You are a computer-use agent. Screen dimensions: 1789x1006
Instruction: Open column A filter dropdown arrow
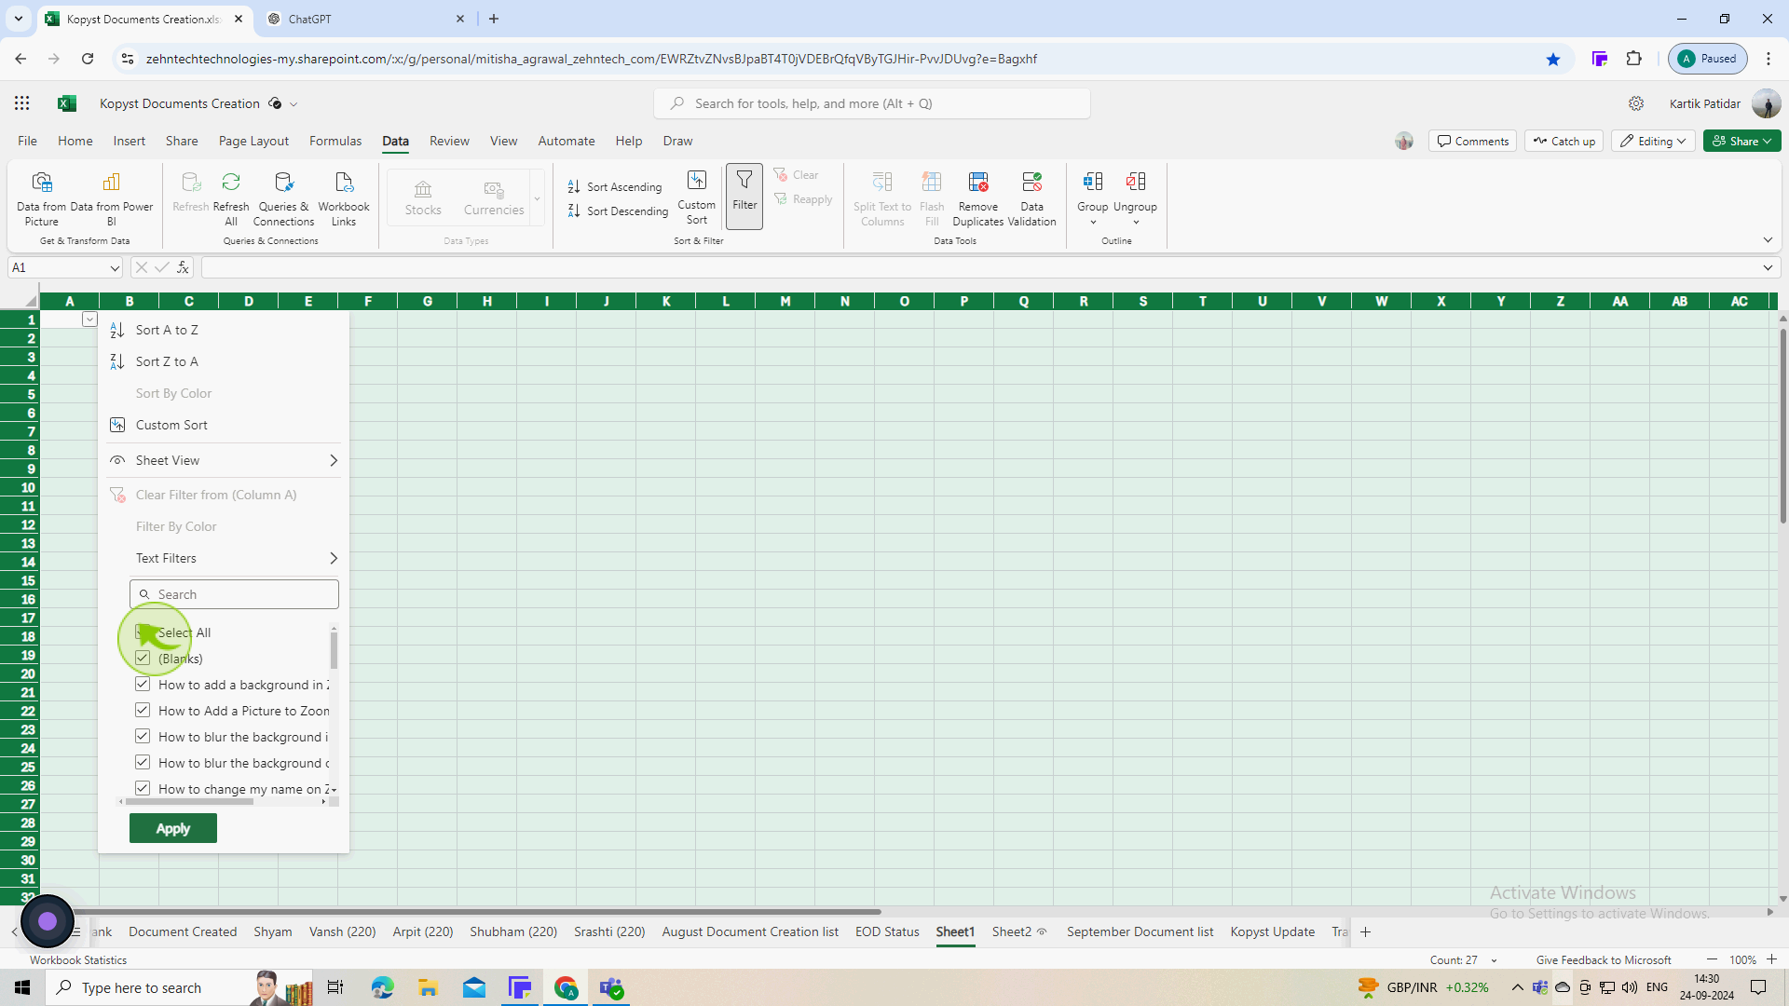tap(89, 319)
